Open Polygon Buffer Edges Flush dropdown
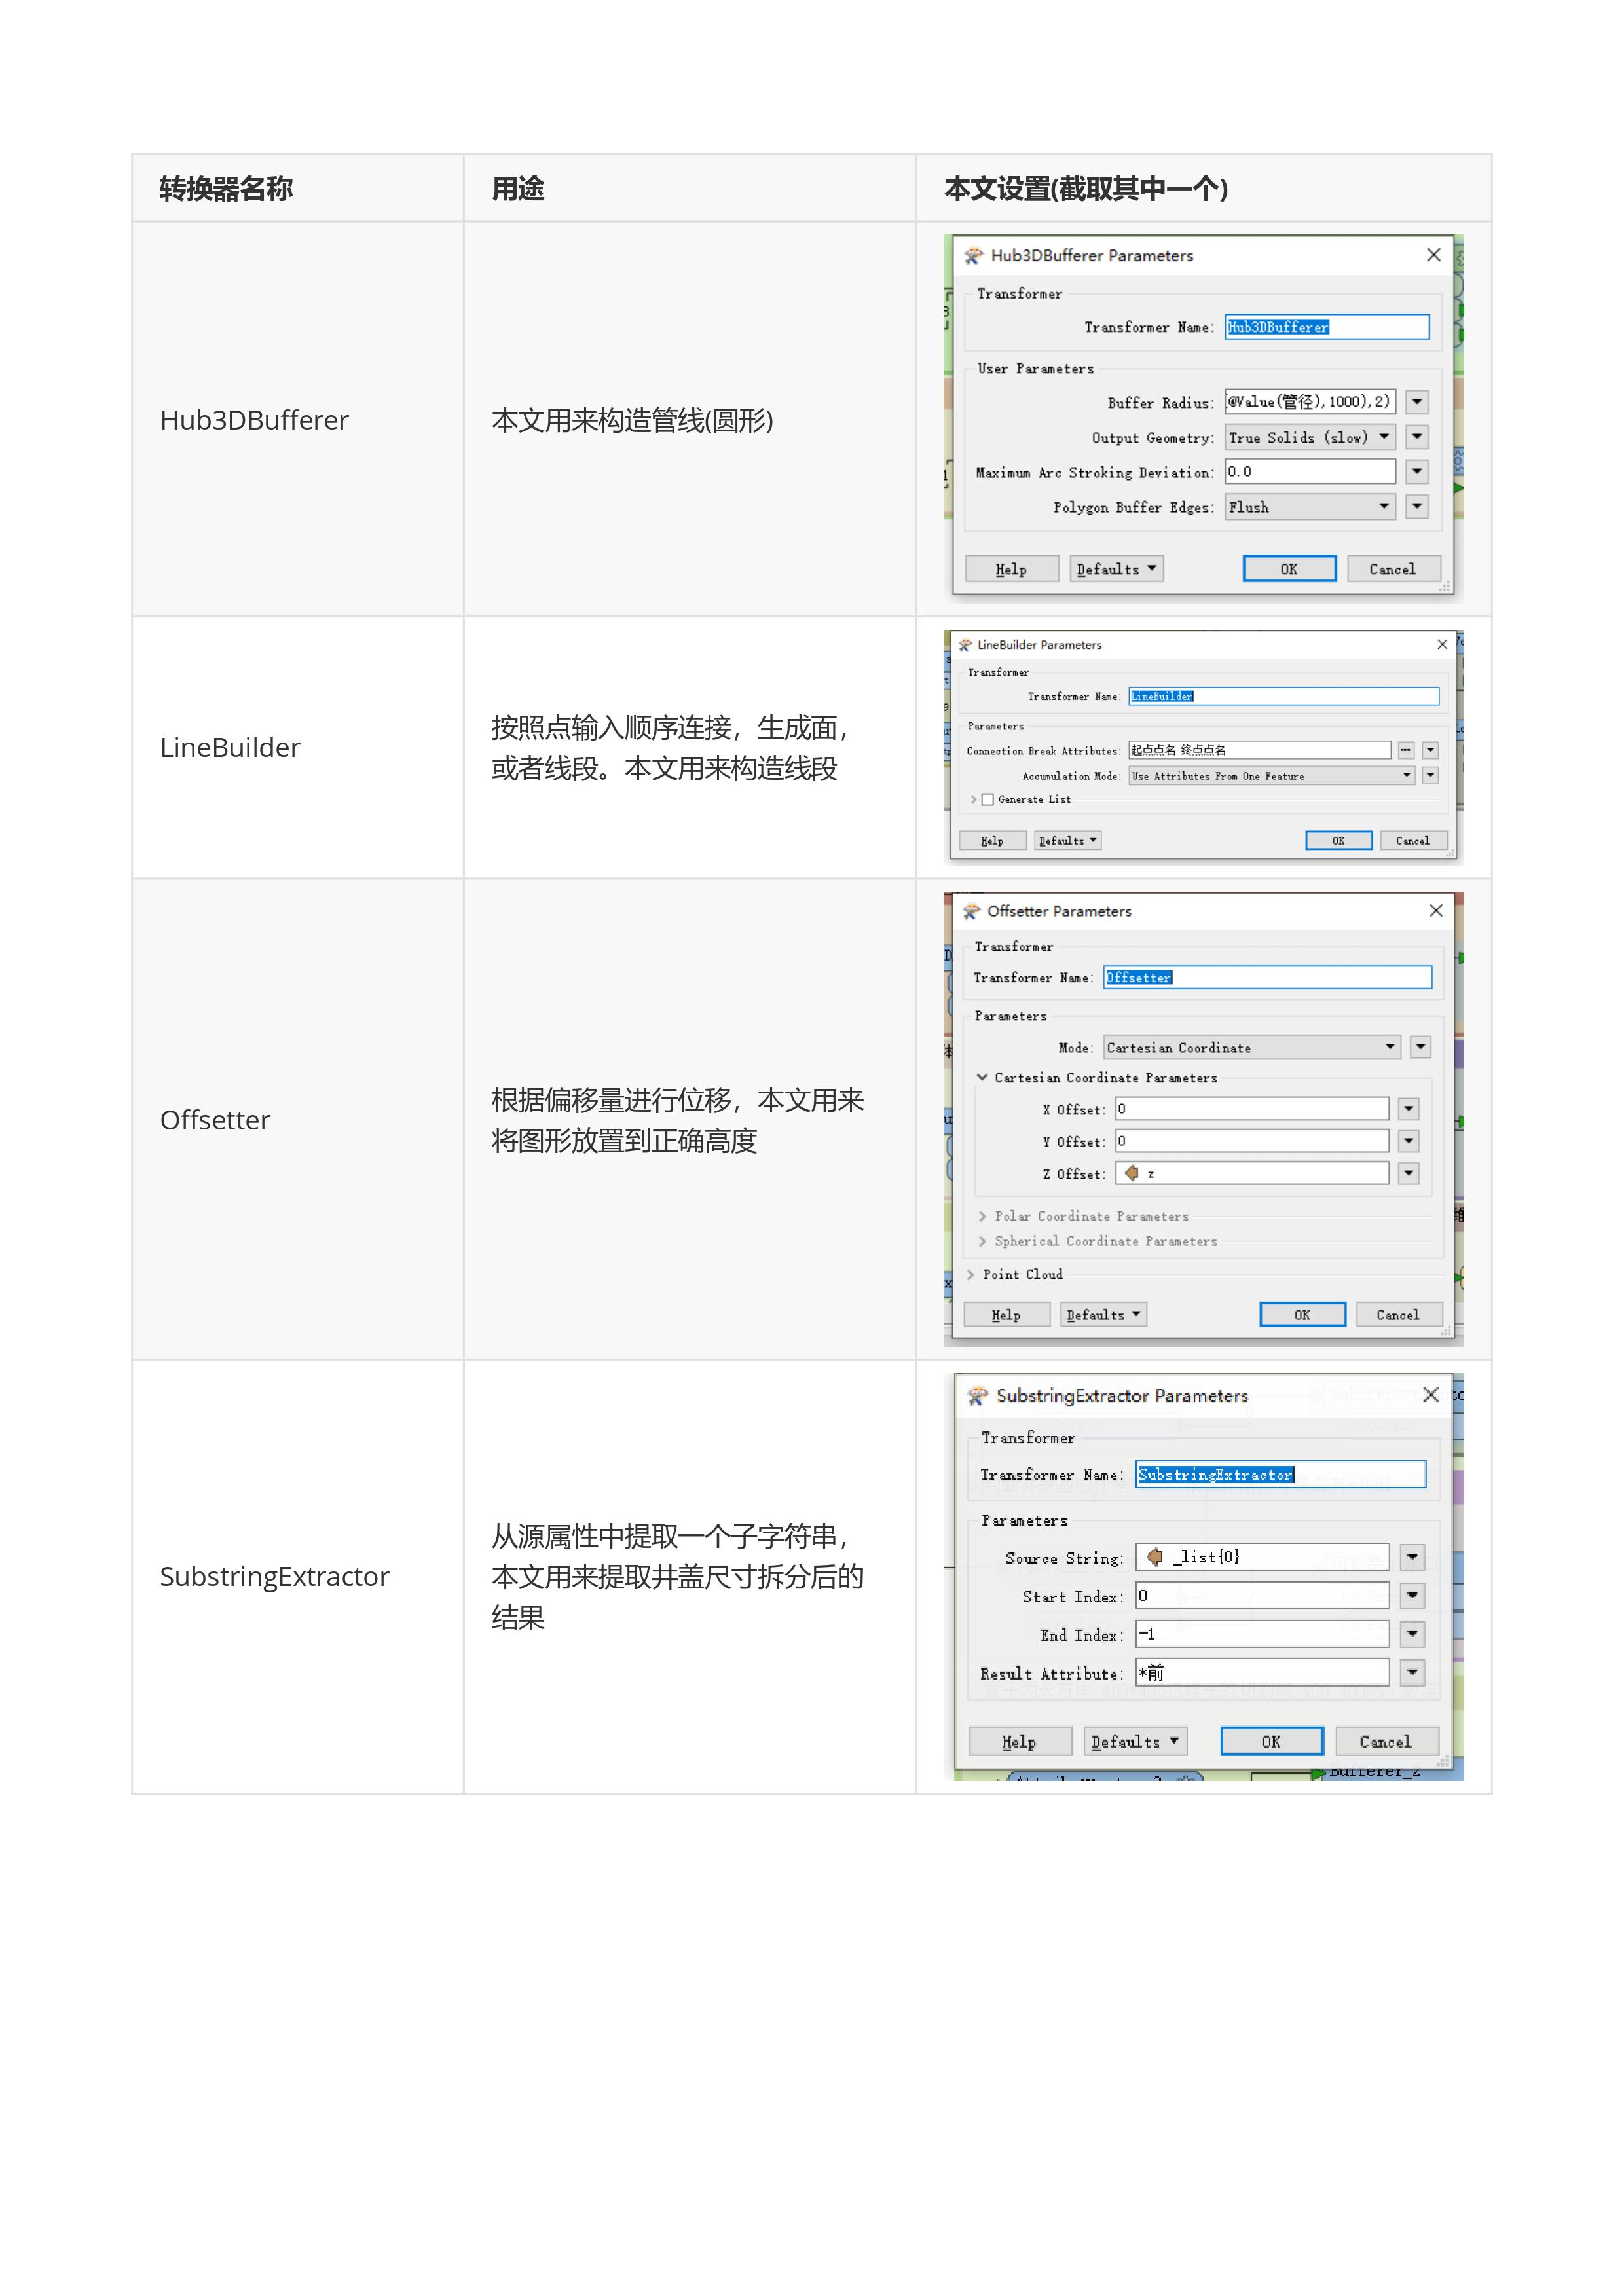 (x=1310, y=507)
